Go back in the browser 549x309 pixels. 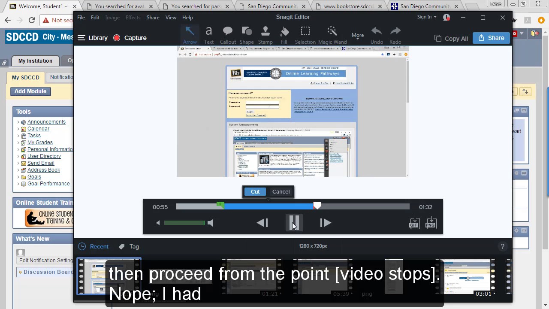click(8, 20)
